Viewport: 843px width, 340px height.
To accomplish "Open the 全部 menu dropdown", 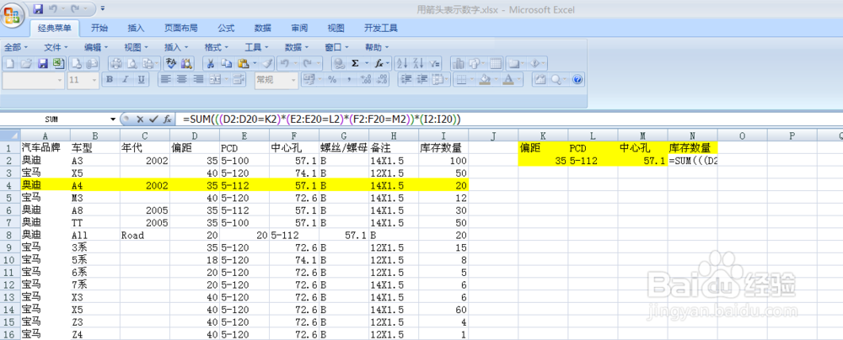I will (16, 47).
